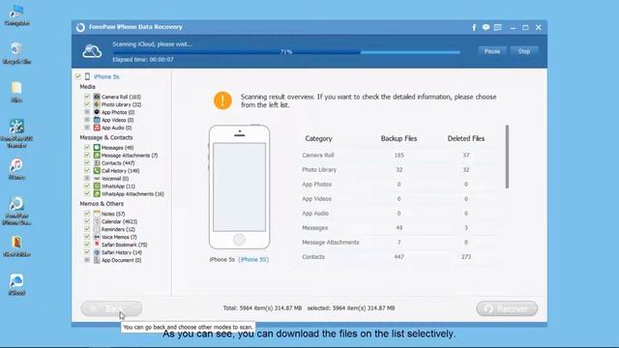
Task: Open the iTunes desktop icon
Action: click(16, 169)
